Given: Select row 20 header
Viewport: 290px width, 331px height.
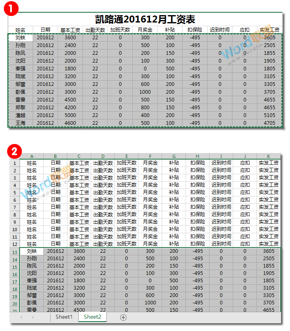Looking at the screenshot, I should [x=15, y=304].
